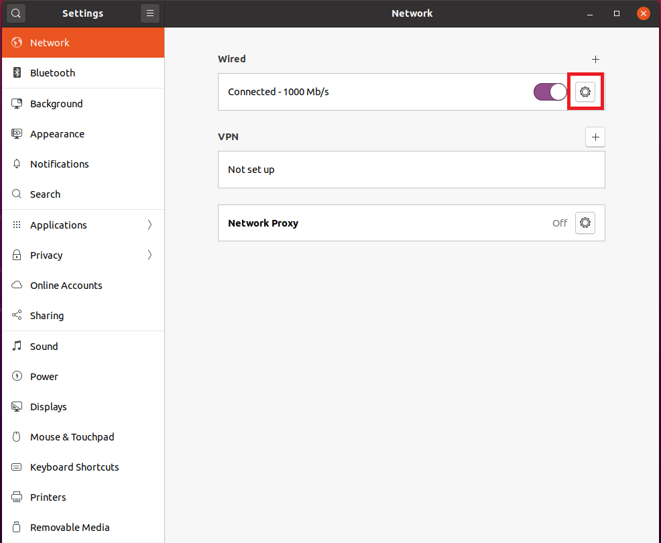661x543 pixels.
Task: Expand the Applications submenu chevron
Action: [x=149, y=225]
